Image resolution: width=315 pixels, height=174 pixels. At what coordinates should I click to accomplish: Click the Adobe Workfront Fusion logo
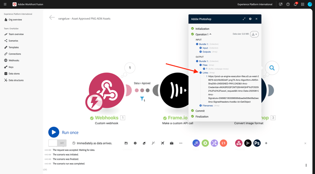[14, 4]
